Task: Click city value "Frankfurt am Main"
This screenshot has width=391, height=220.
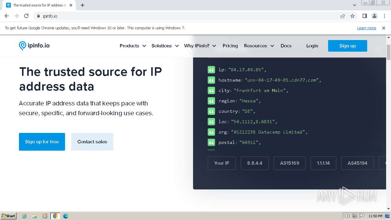Action: pyautogui.click(x=260, y=90)
